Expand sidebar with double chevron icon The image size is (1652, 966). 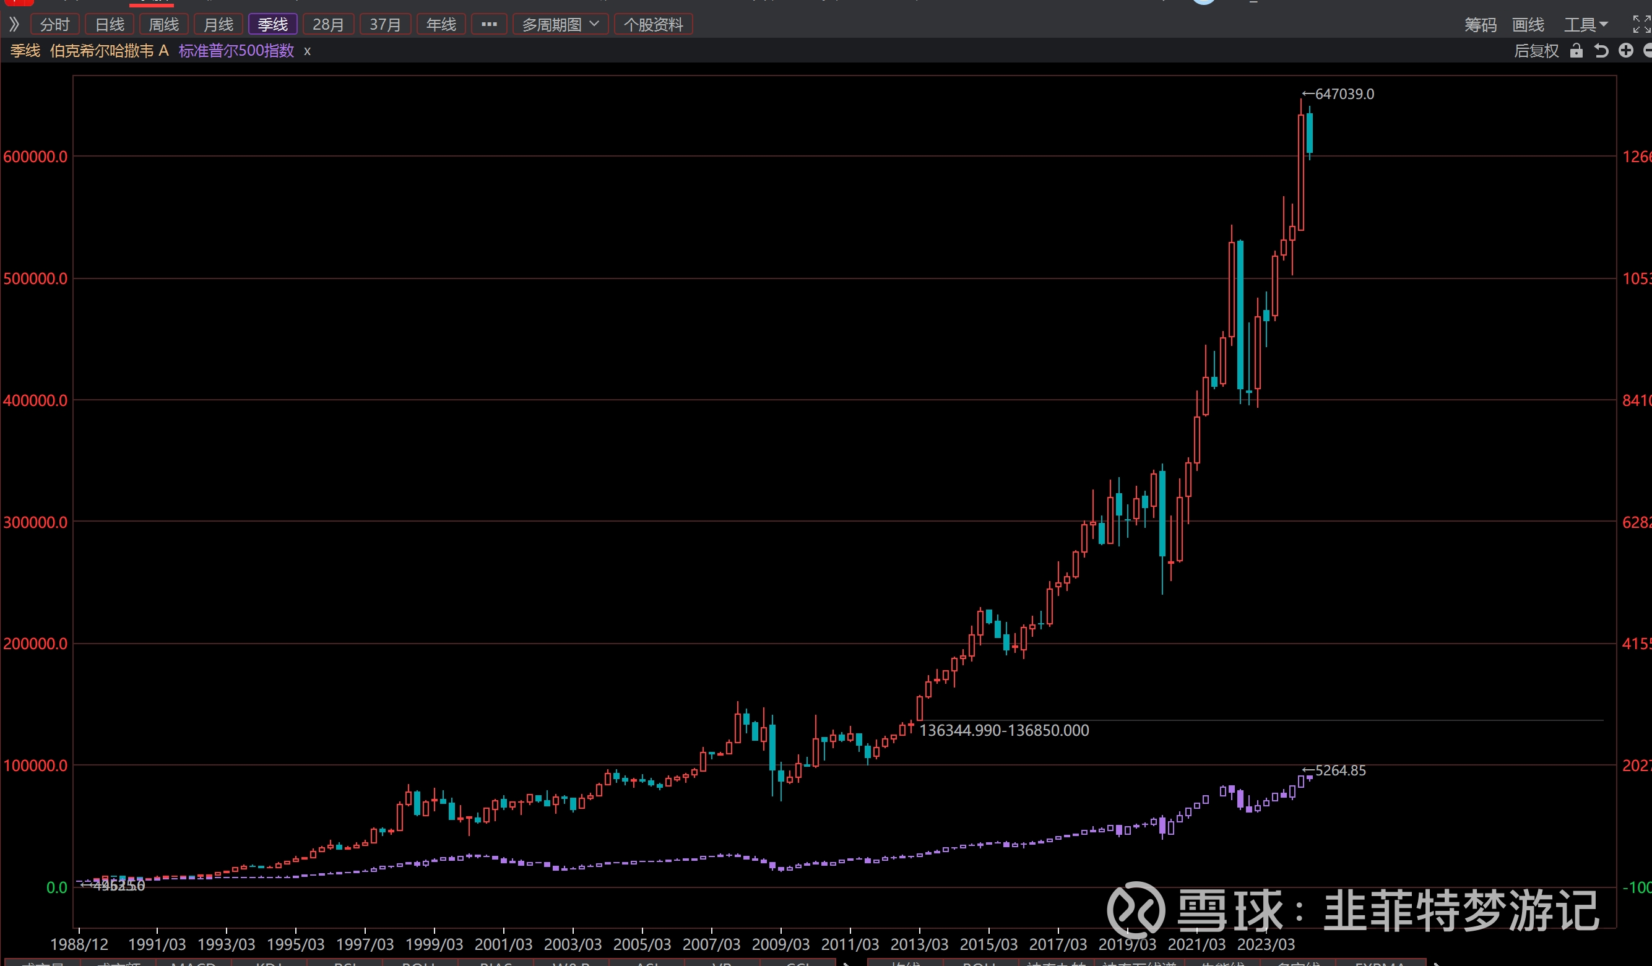tap(14, 24)
